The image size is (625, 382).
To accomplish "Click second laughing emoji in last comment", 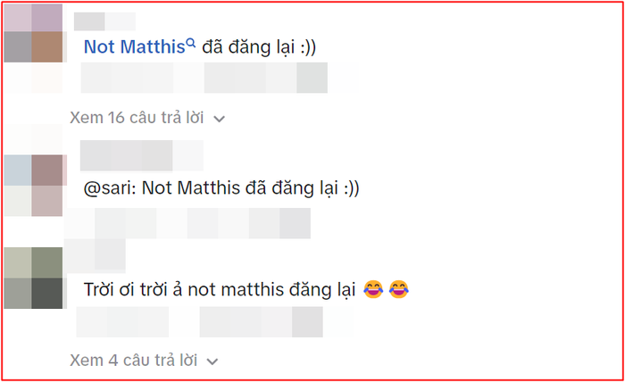I will (x=399, y=289).
